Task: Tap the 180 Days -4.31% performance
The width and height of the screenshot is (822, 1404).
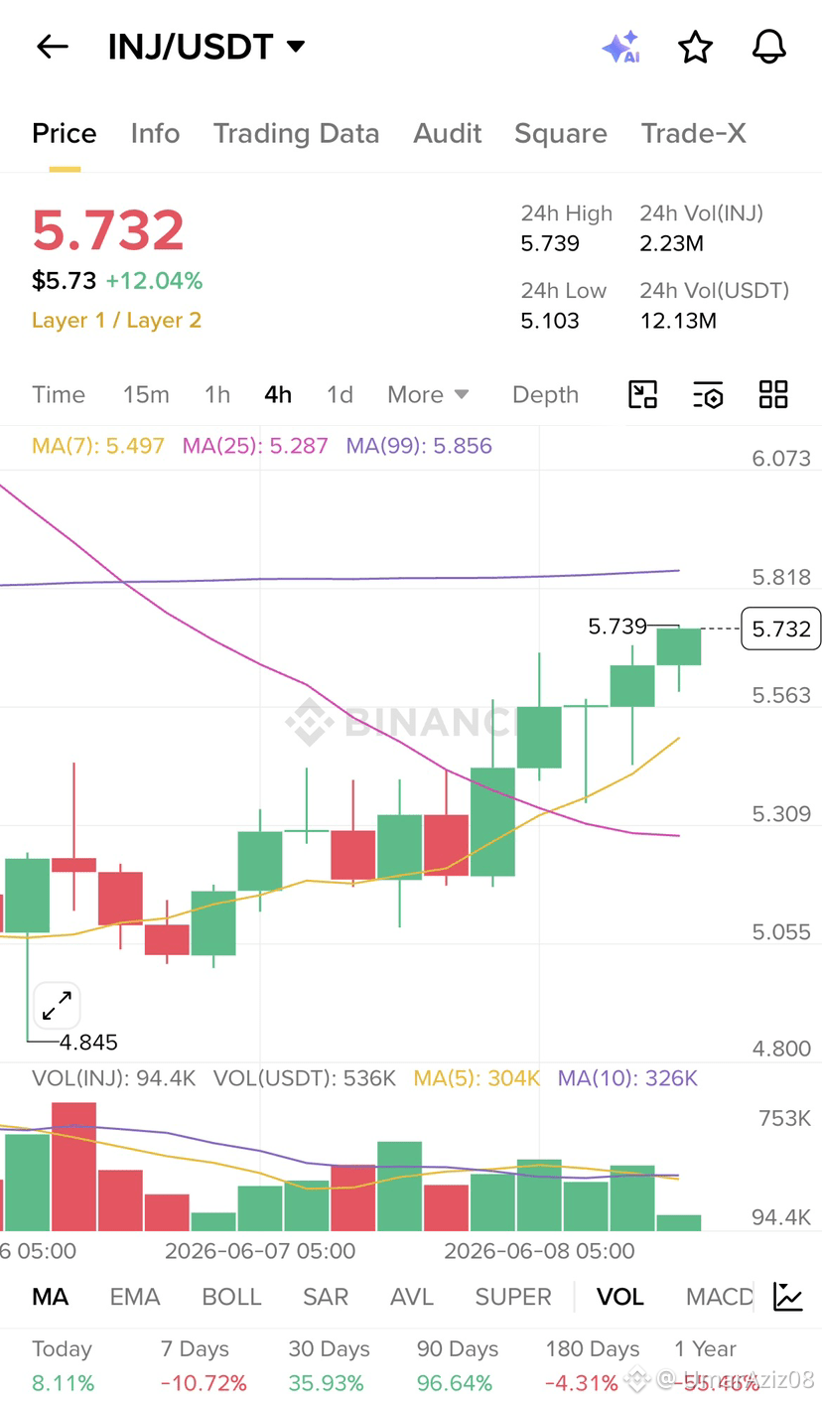Action: pyautogui.click(x=592, y=1365)
